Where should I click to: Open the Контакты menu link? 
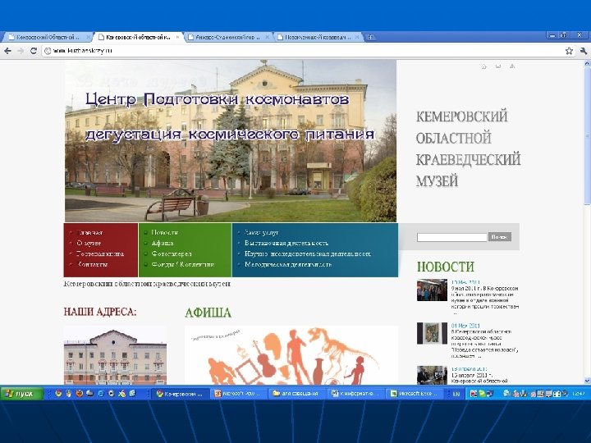[x=92, y=264]
